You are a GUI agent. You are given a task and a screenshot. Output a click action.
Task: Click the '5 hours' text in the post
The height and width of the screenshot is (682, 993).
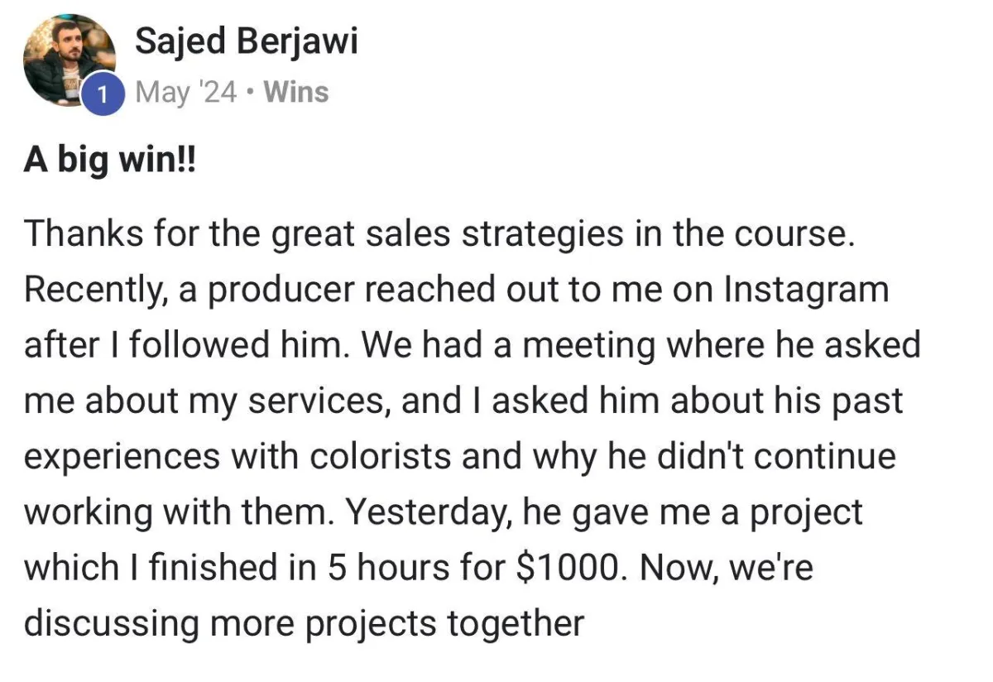click(384, 569)
